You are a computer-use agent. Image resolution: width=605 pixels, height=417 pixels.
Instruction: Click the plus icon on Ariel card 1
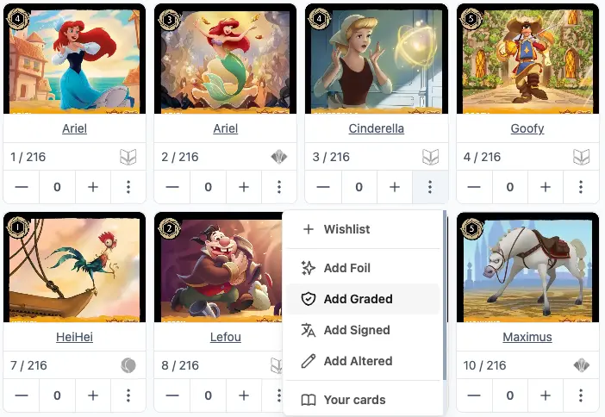[x=93, y=187]
